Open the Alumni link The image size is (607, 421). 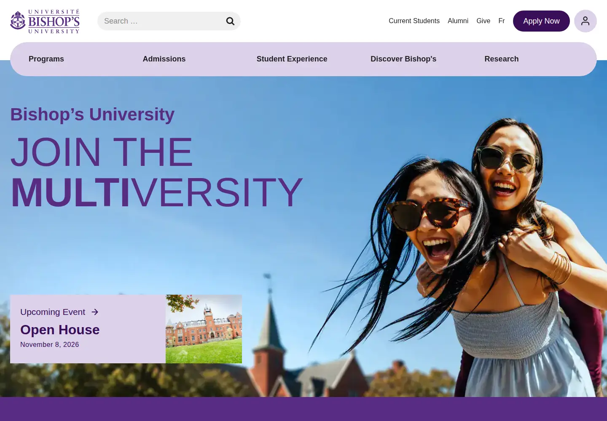458,21
